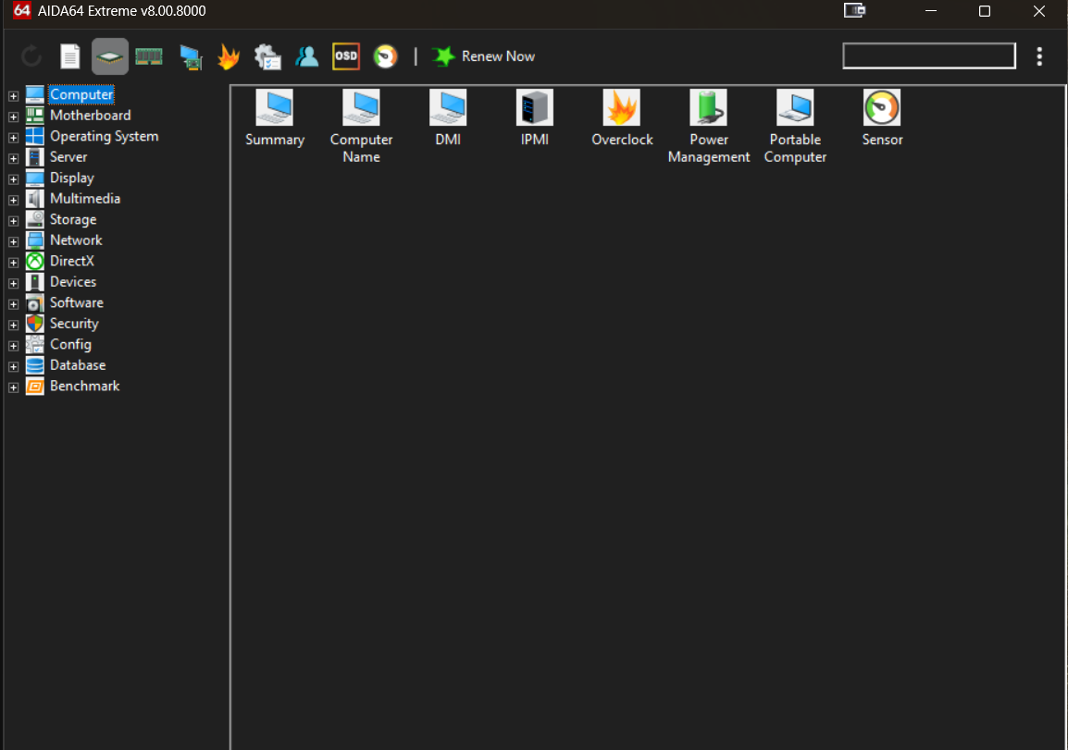Click the memory module toolbar icon
Viewport: 1068px width, 750px height.
(149, 56)
